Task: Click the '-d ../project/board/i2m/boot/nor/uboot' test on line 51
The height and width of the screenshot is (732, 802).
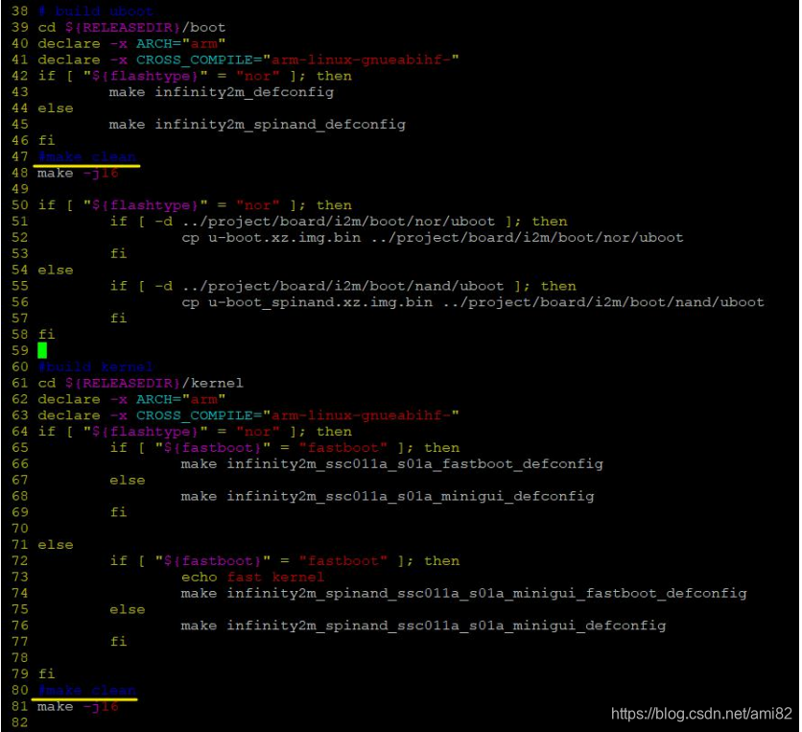Action: (325, 222)
